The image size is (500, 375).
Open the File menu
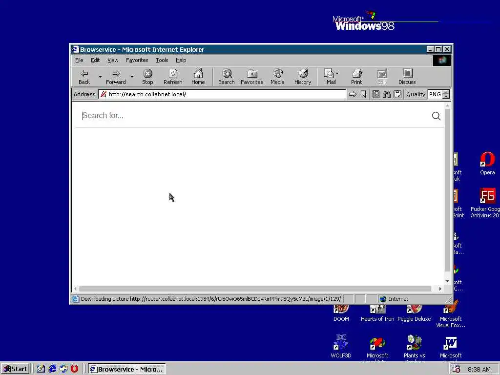(79, 60)
